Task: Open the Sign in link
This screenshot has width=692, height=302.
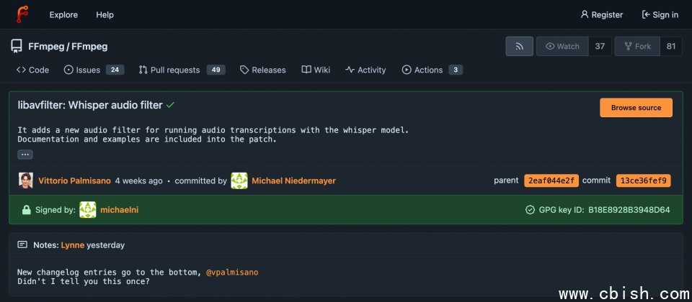Action: [660, 14]
